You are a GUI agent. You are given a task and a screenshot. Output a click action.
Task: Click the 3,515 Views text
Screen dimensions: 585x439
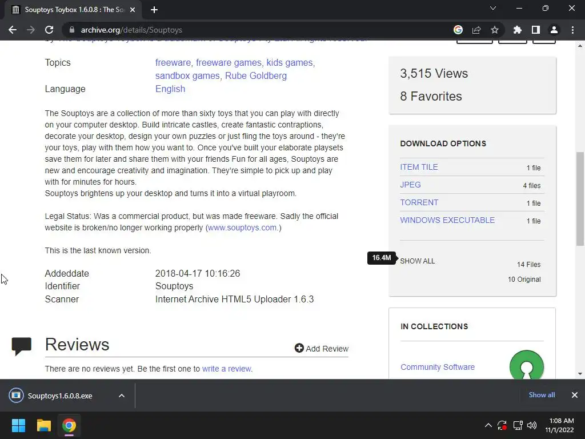434,74
